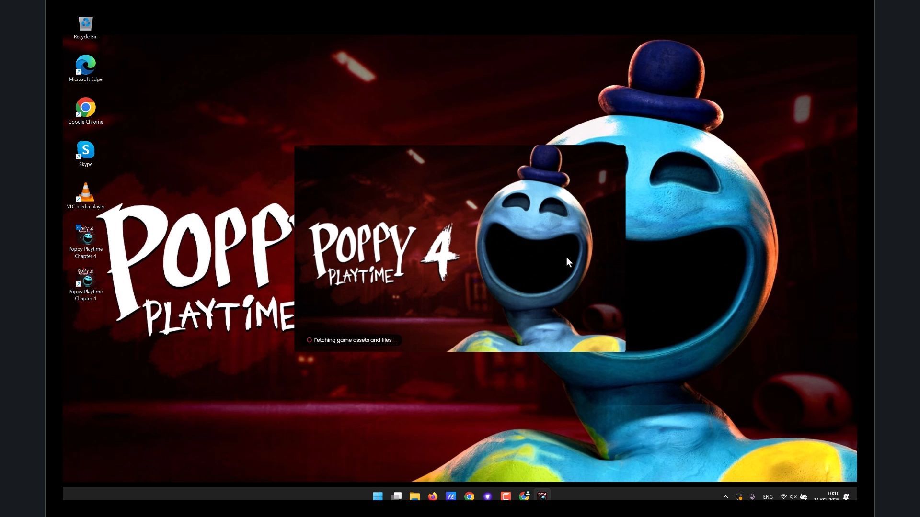Image resolution: width=920 pixels, height=517 pixels.
Task: Switch the ENG input language indicator
Action: [768, 497]
